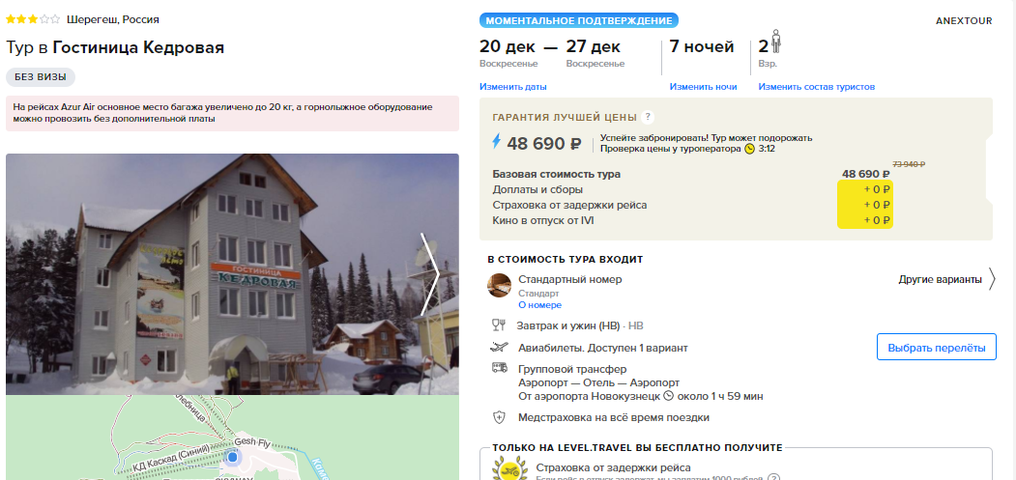This screenshot has width=1016, height=480.
Task: Click the lightning bolt price icon
Action: coord(497,142)
